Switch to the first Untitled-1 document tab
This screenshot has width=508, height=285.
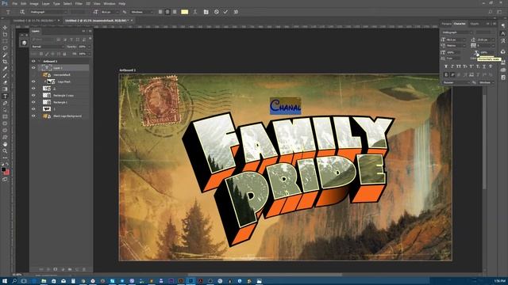34,21
